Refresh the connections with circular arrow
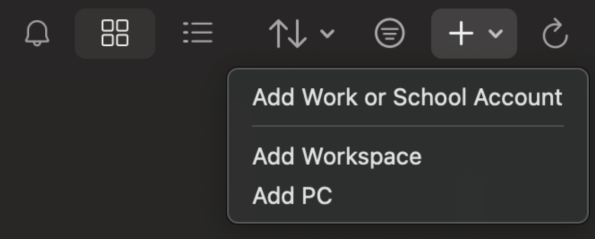The image size is (595, 239). click(555, 33)
